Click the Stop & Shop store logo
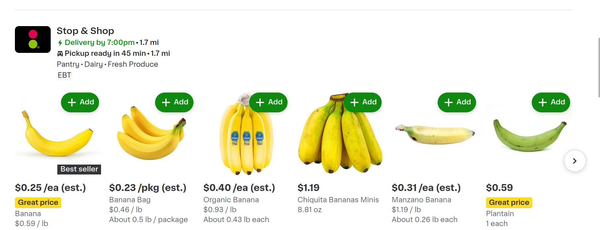The image size is (600, 230). pos(33,39)
